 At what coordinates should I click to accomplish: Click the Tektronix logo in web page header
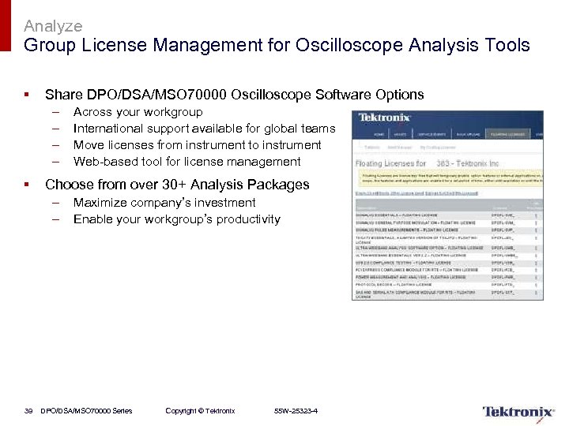coord(384,118)
